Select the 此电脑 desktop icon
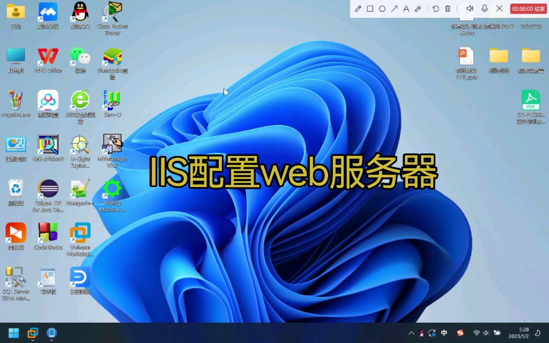This screenshot has width=549, height=343. tap(16, 60)
